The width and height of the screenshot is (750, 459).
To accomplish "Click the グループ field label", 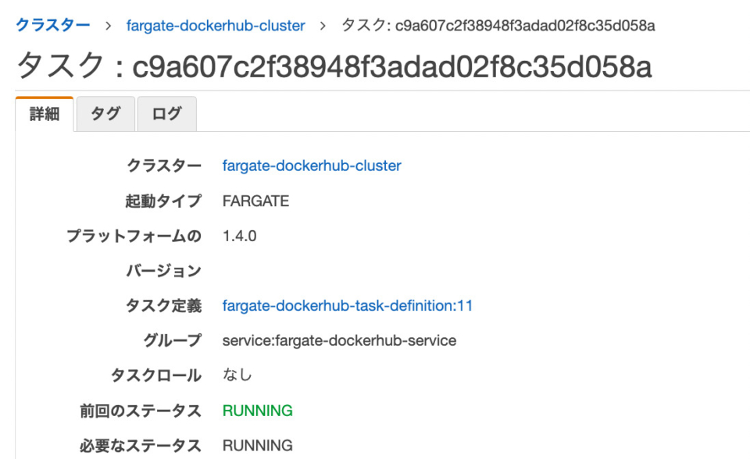I will pyautogui.click(x=173, y=340).
